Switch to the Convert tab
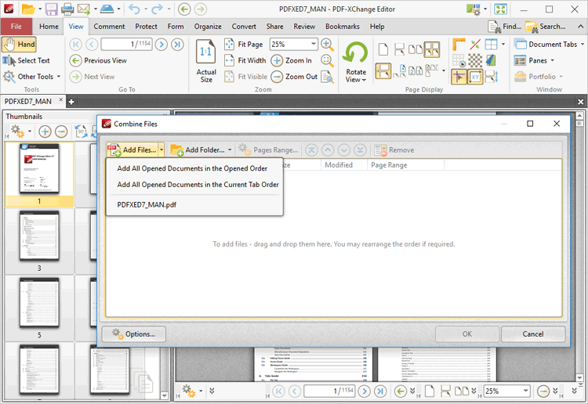Viewport: 588px width, 404px height. click(x=244, y=27)
